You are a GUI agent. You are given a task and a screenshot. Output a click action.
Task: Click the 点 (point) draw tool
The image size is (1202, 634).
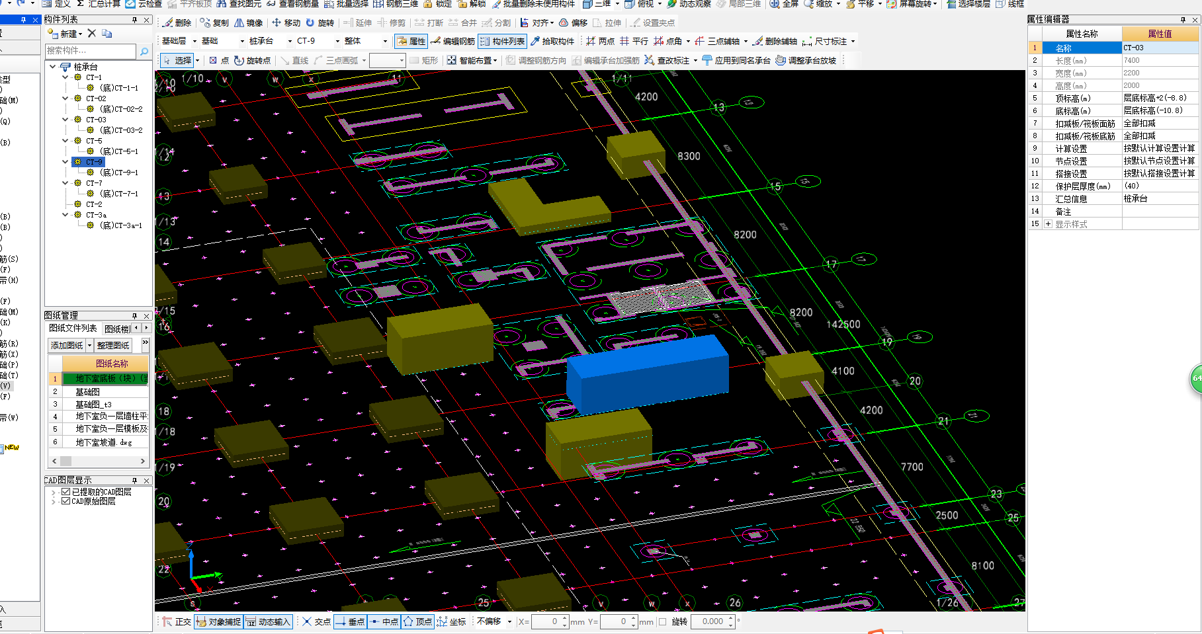click(x=219, y=60)
